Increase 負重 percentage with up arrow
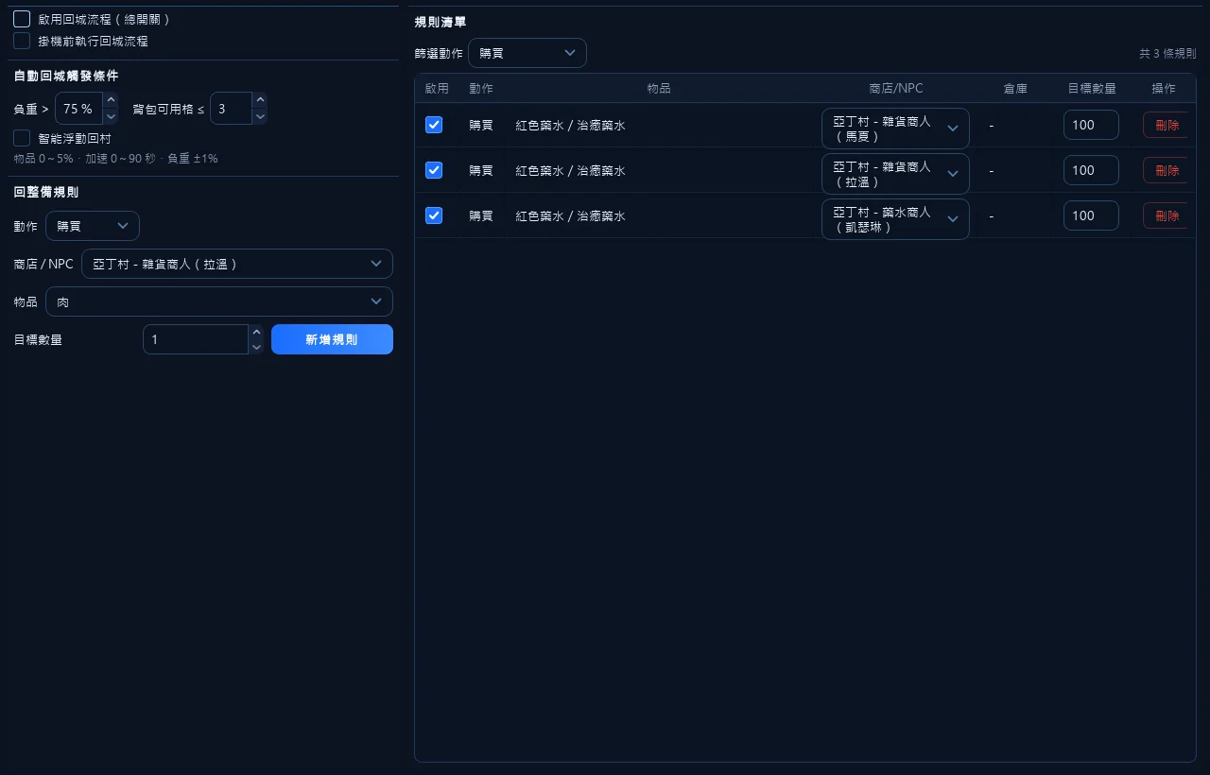The image size is (1210, 775). pyautogui.click(x=111, y=100)
